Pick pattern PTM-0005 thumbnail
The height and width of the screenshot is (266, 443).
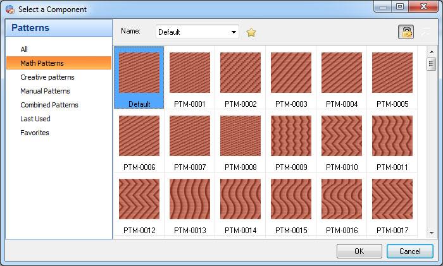point(392,73)
